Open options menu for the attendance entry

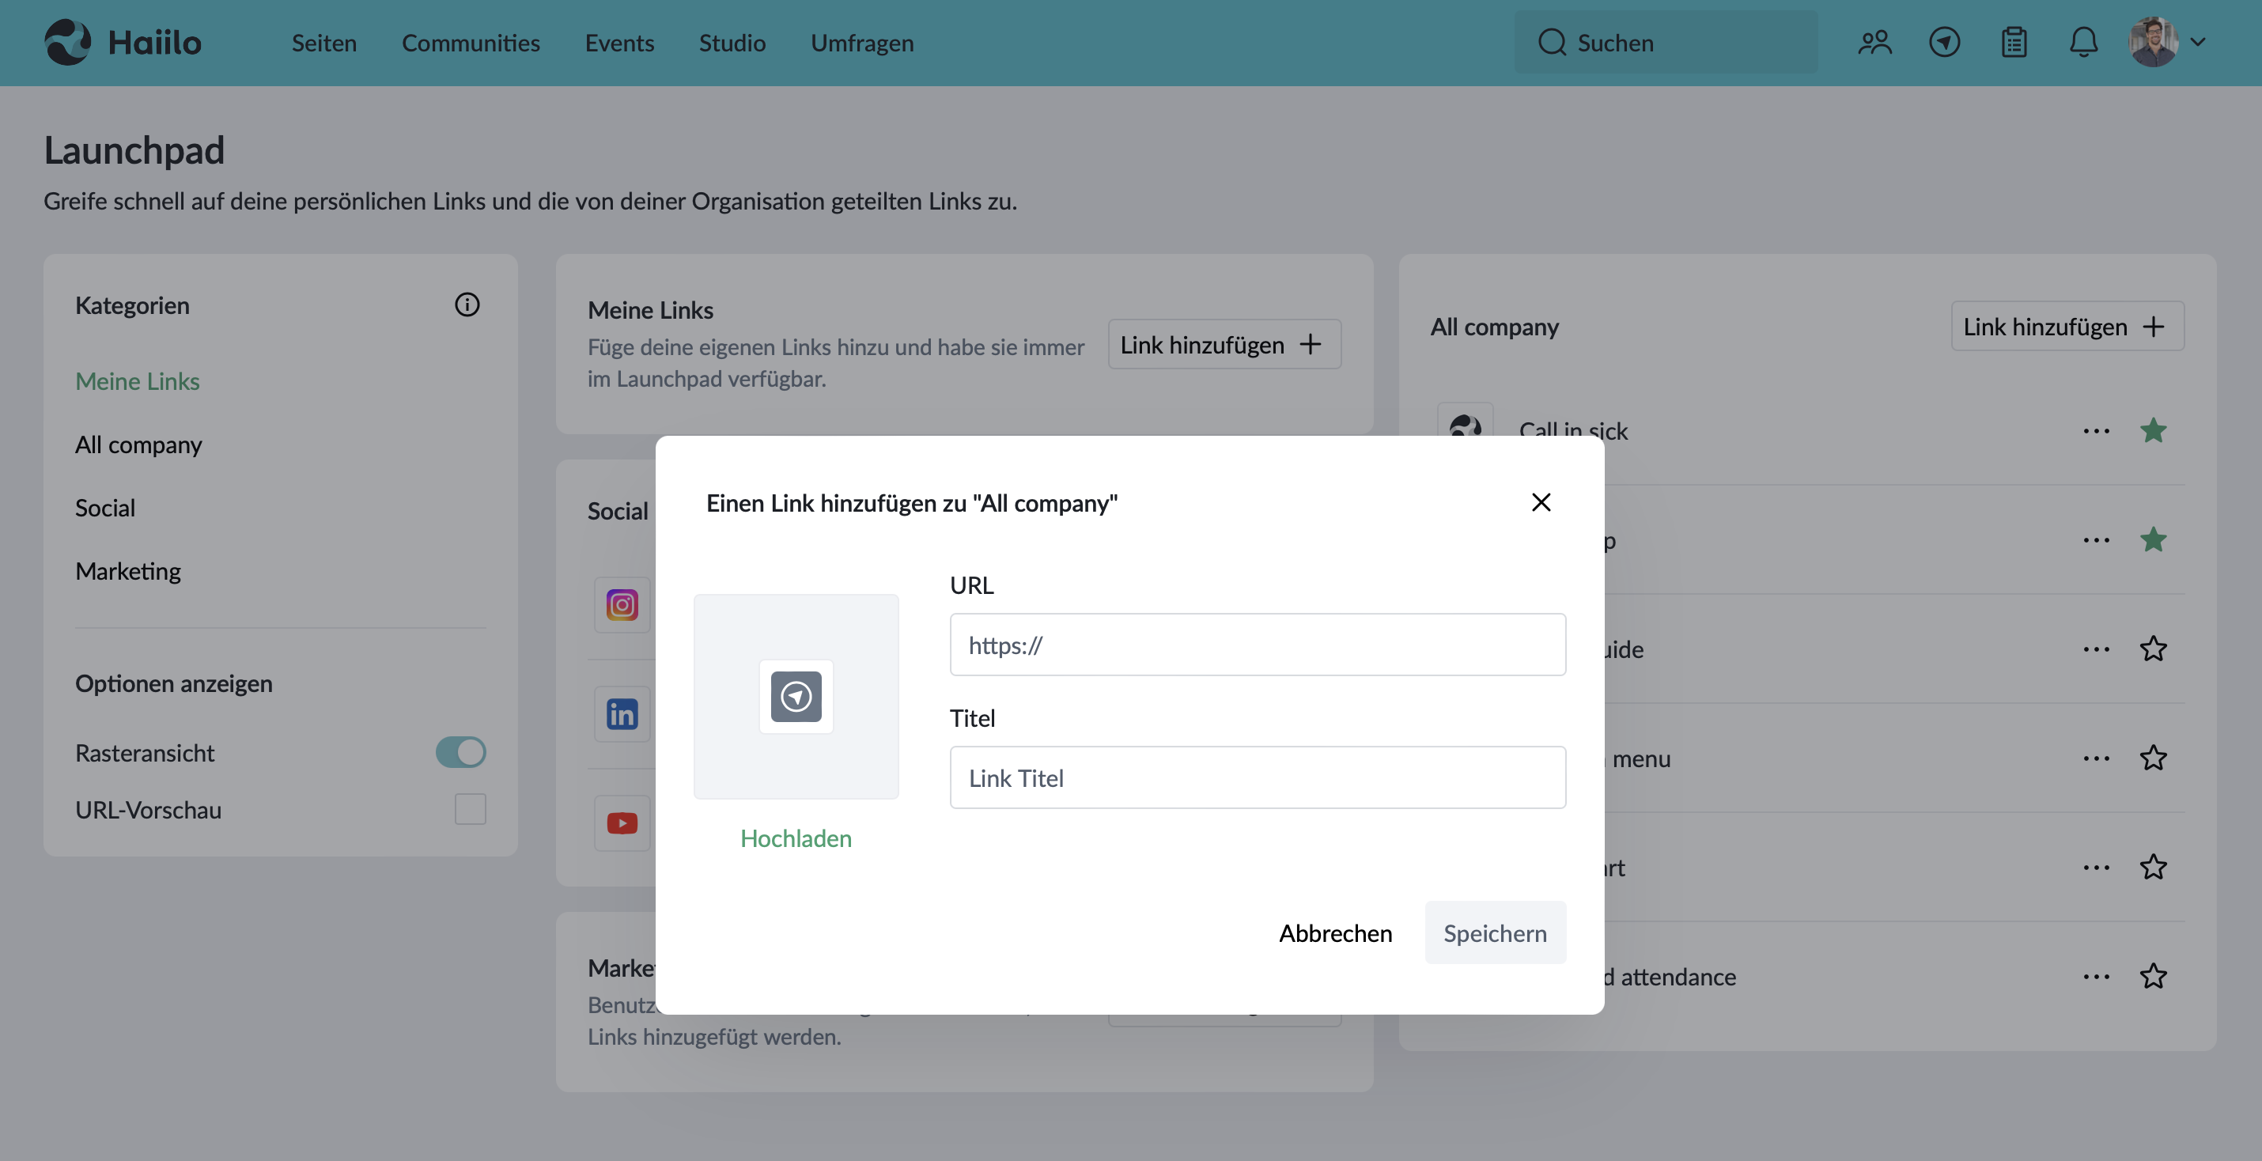point(2096,977)
